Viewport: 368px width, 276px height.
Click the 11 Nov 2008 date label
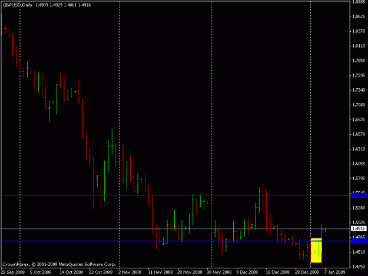coord(160,272)
